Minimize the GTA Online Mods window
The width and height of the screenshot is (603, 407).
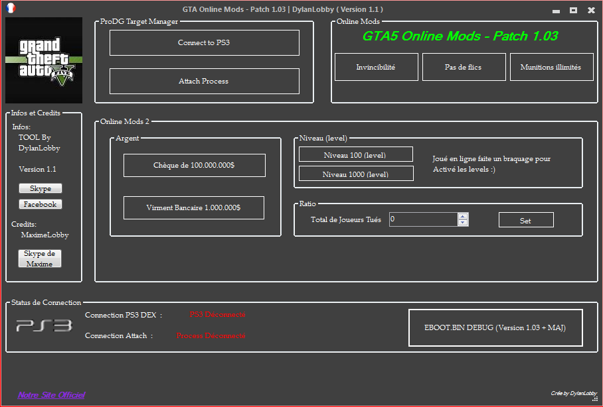tap(556, 11)
